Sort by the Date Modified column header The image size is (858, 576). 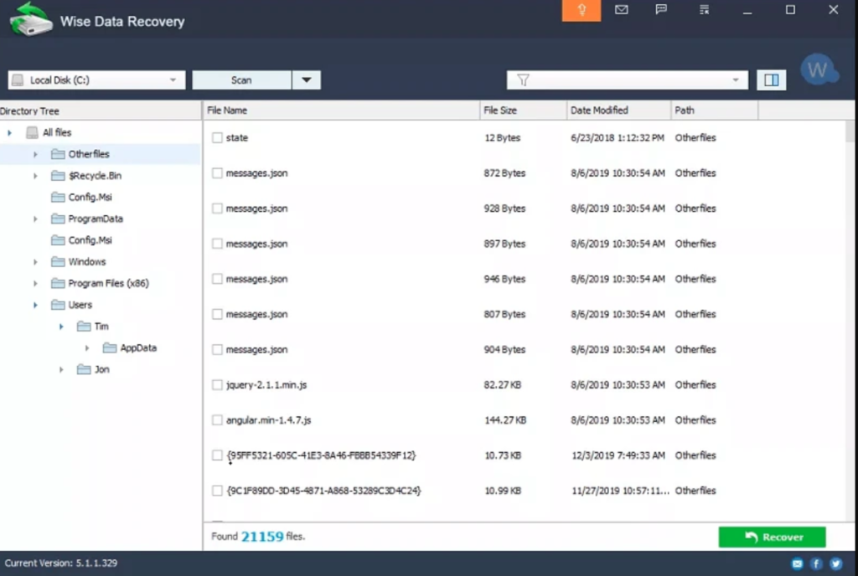pos(618,111)
